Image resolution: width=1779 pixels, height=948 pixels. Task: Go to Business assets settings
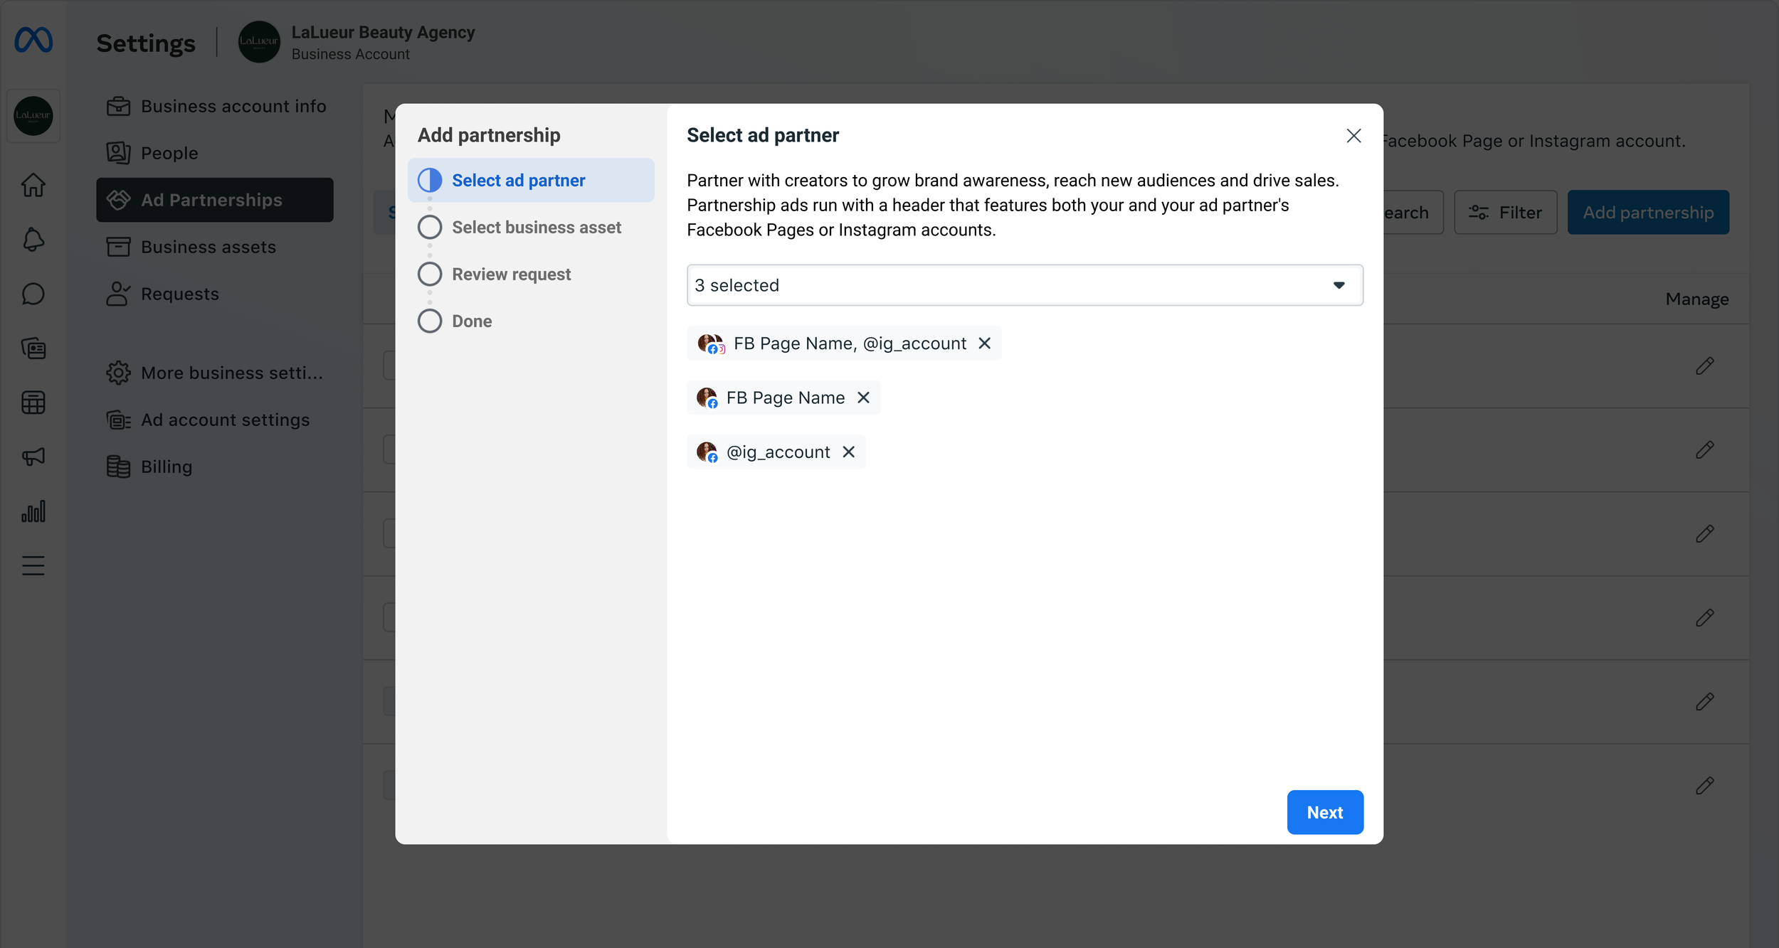click(208, 247)
